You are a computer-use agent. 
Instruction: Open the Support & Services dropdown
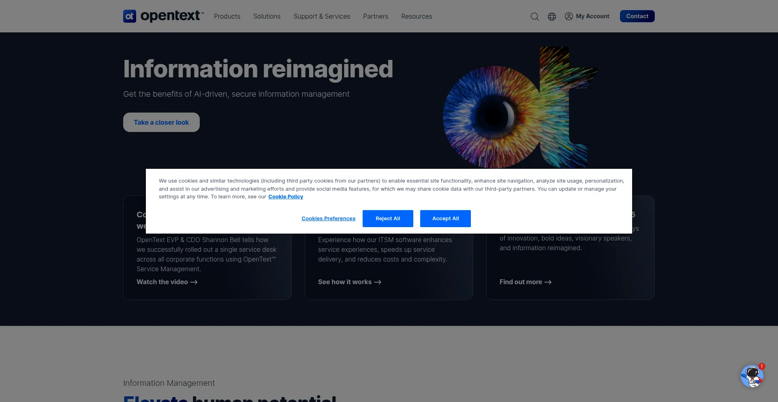point(321,17)
